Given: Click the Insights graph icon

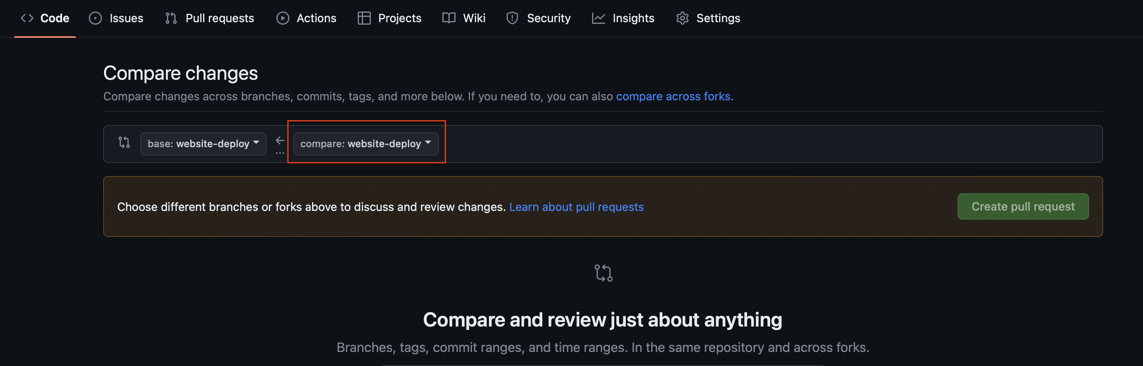Looking at the screenshot, I should point(598,18).
